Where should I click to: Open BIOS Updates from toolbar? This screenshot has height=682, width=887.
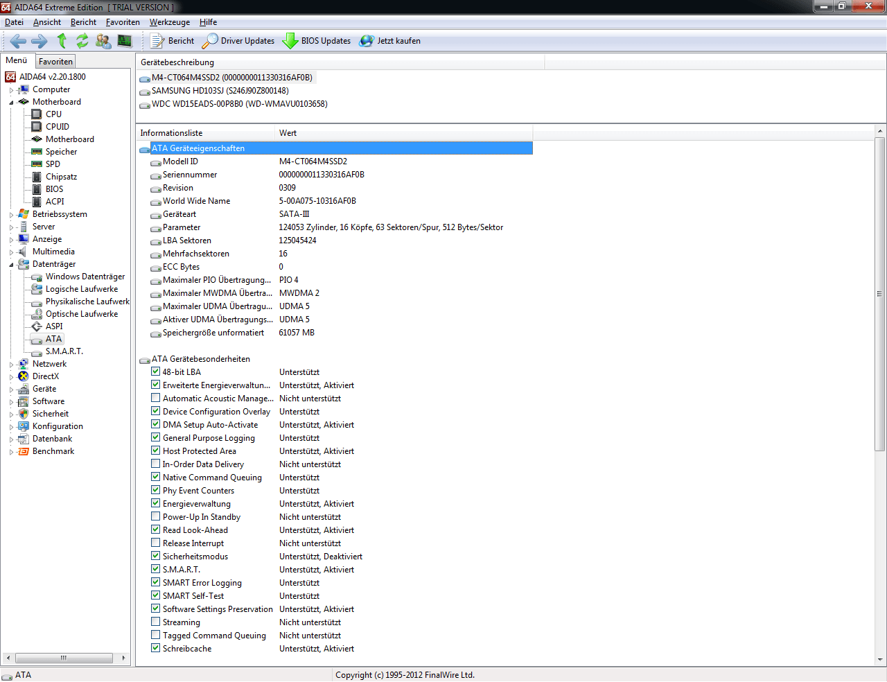click(x=317, y=41)
